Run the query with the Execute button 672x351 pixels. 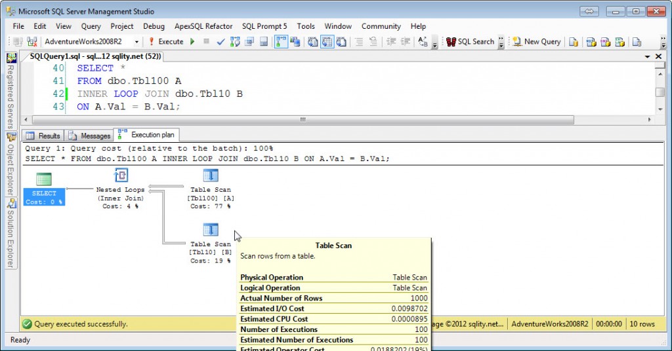click(166, 41)
